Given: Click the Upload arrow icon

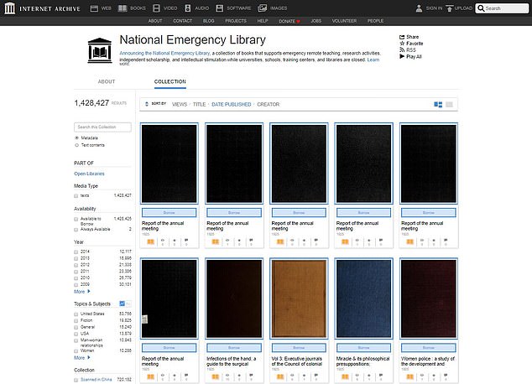Looking at the screenshot, I should [449, 8].
